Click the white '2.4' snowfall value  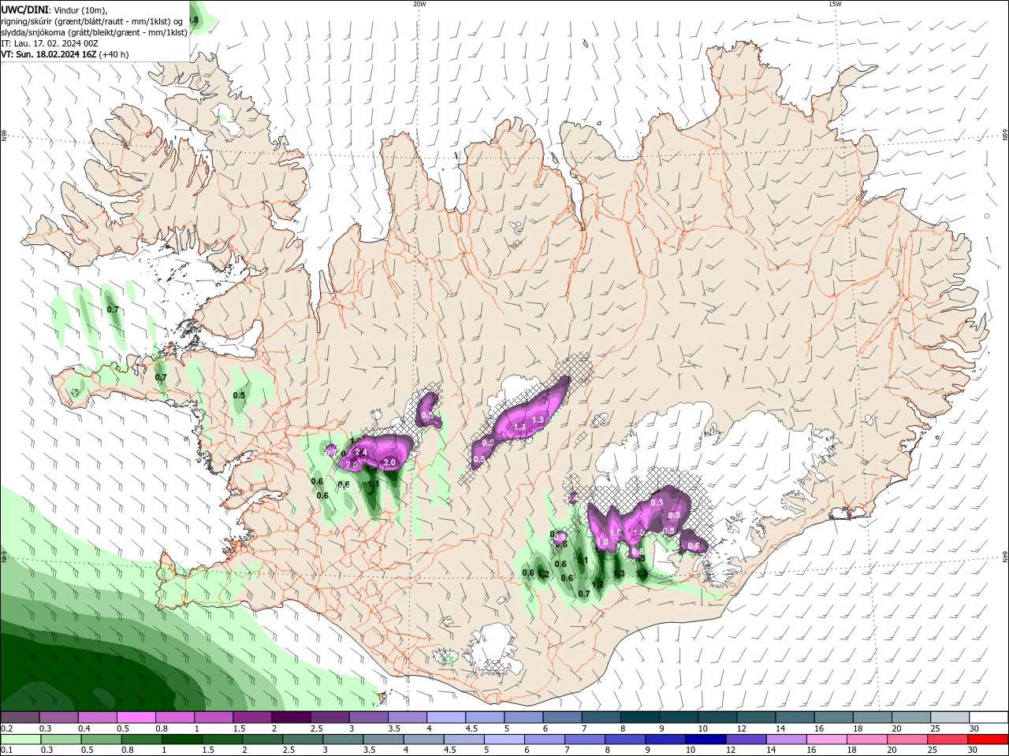click(362, 453)
